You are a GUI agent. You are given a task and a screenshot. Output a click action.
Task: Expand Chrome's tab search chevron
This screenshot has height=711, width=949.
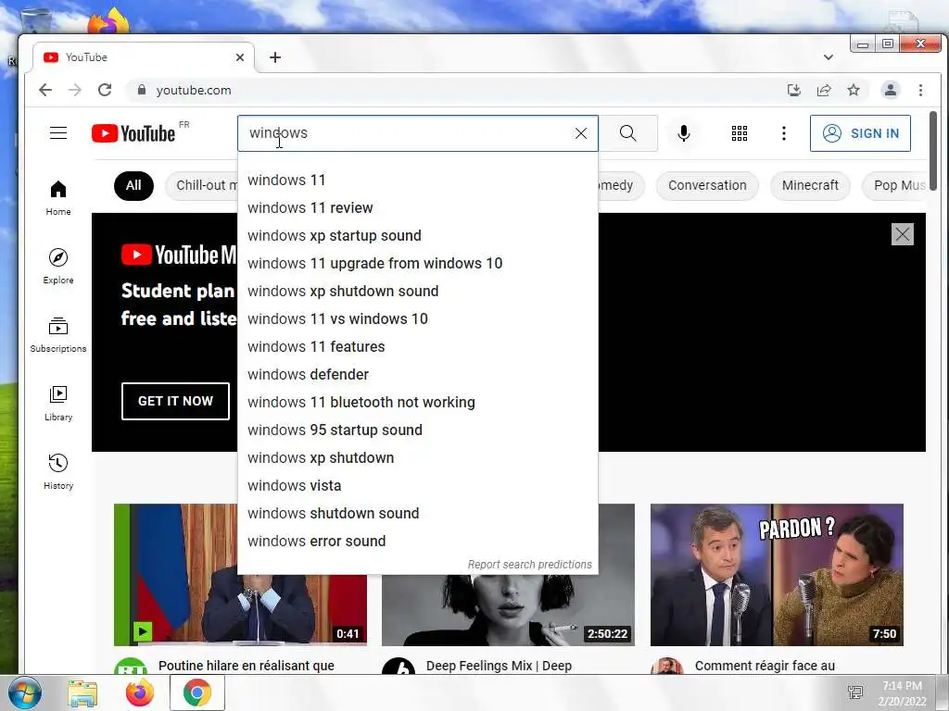tap(828, 57)
